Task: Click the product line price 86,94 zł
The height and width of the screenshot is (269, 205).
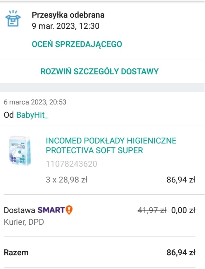Action: tap(181, 180)
